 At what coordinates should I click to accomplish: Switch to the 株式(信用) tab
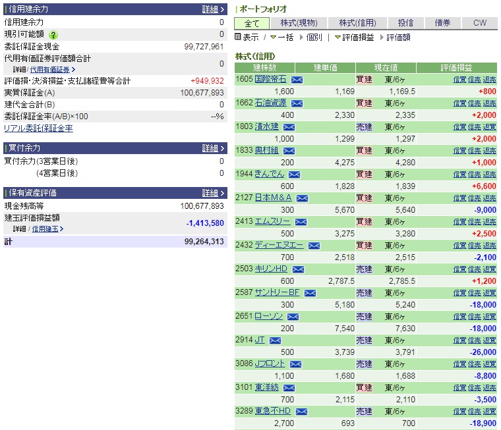tap(357, 23)
